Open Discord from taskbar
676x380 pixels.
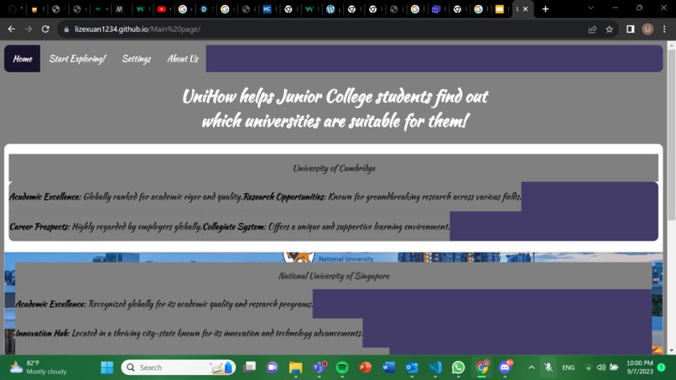click(x=505, y=367)
